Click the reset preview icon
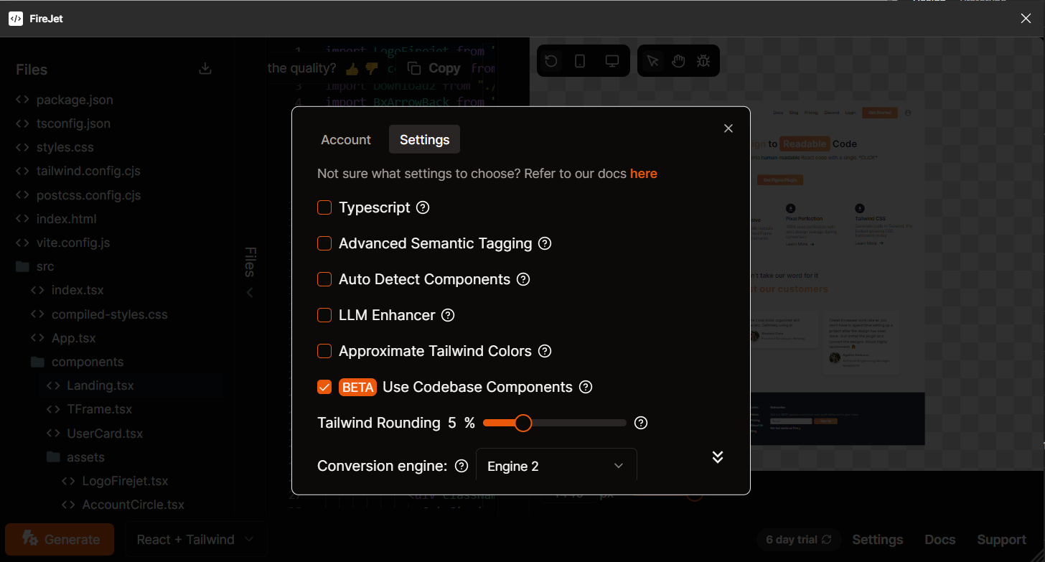The image size is (1045, 562). (551, 60)
